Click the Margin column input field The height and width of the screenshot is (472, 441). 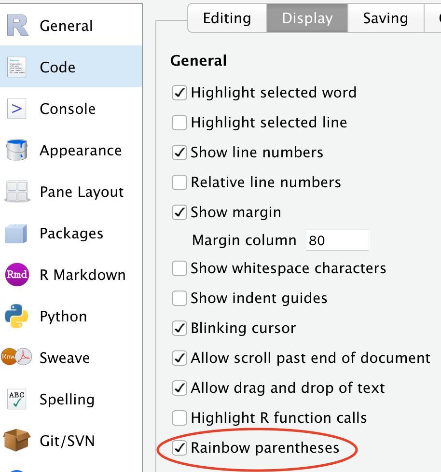337,240
